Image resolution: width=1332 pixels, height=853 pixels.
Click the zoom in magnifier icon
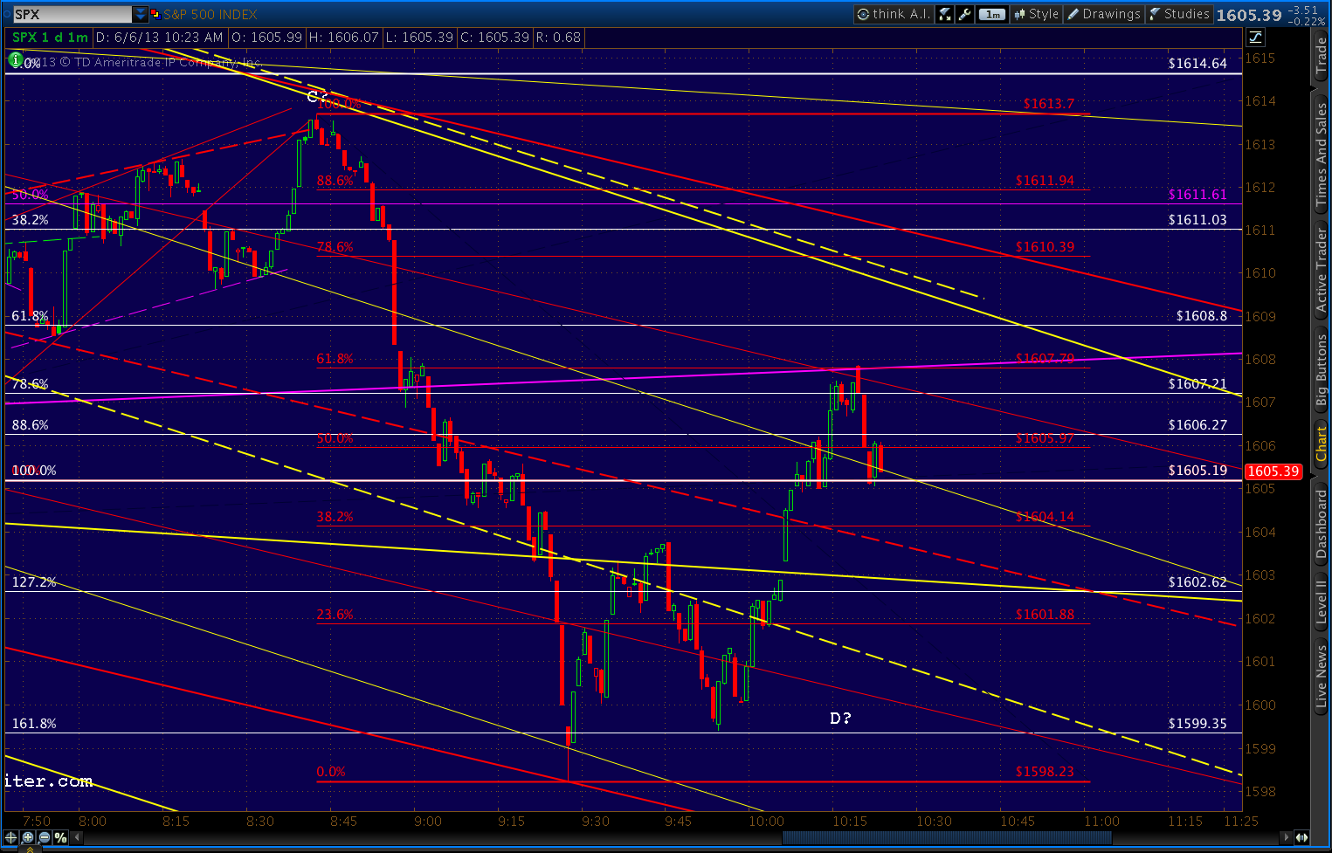point(28,838)
